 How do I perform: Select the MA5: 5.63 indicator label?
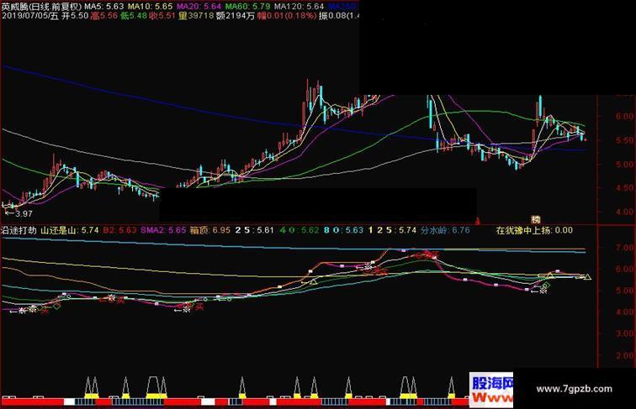coord(103,7)
